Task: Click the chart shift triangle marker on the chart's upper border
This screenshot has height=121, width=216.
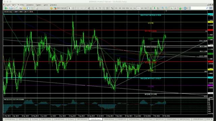Action: (x=166, y=11)
